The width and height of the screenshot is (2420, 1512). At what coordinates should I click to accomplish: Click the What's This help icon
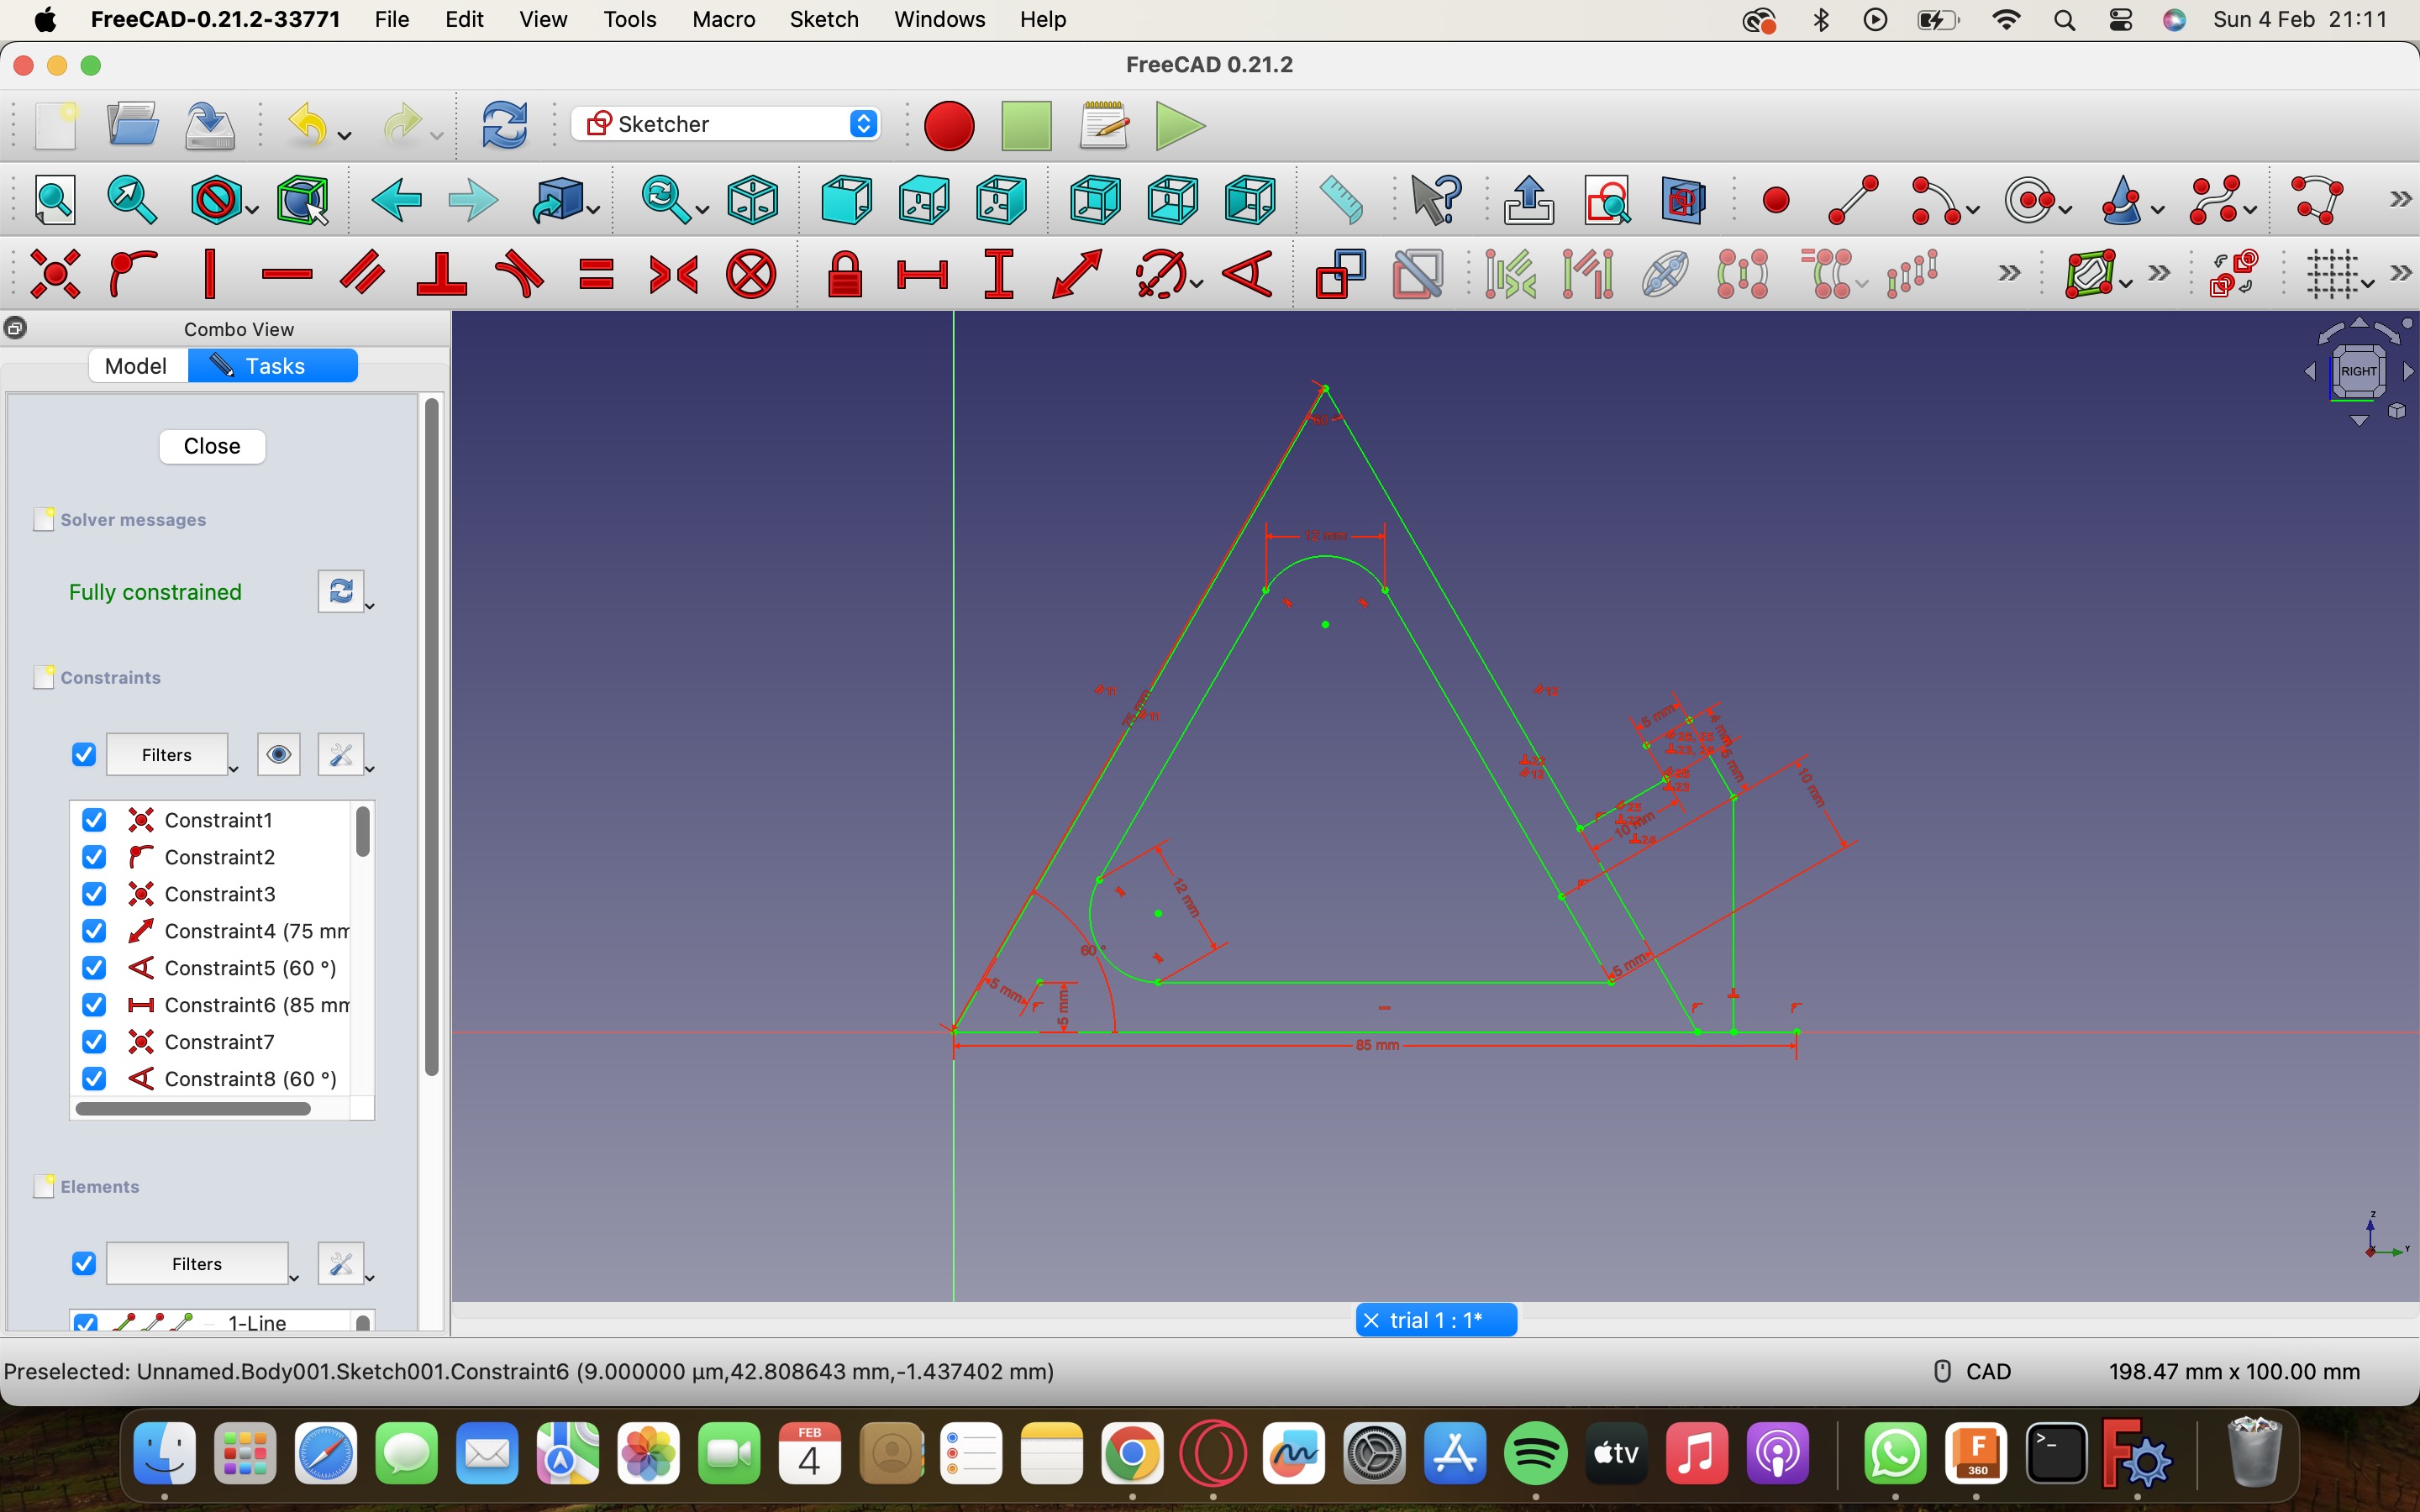[1436, 200]
